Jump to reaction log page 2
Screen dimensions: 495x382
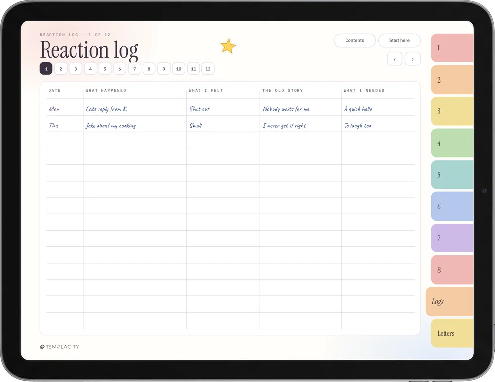(x=61, y=69)
